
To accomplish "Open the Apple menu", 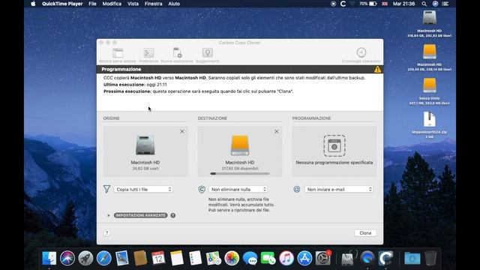I will (x=33, y=4).
